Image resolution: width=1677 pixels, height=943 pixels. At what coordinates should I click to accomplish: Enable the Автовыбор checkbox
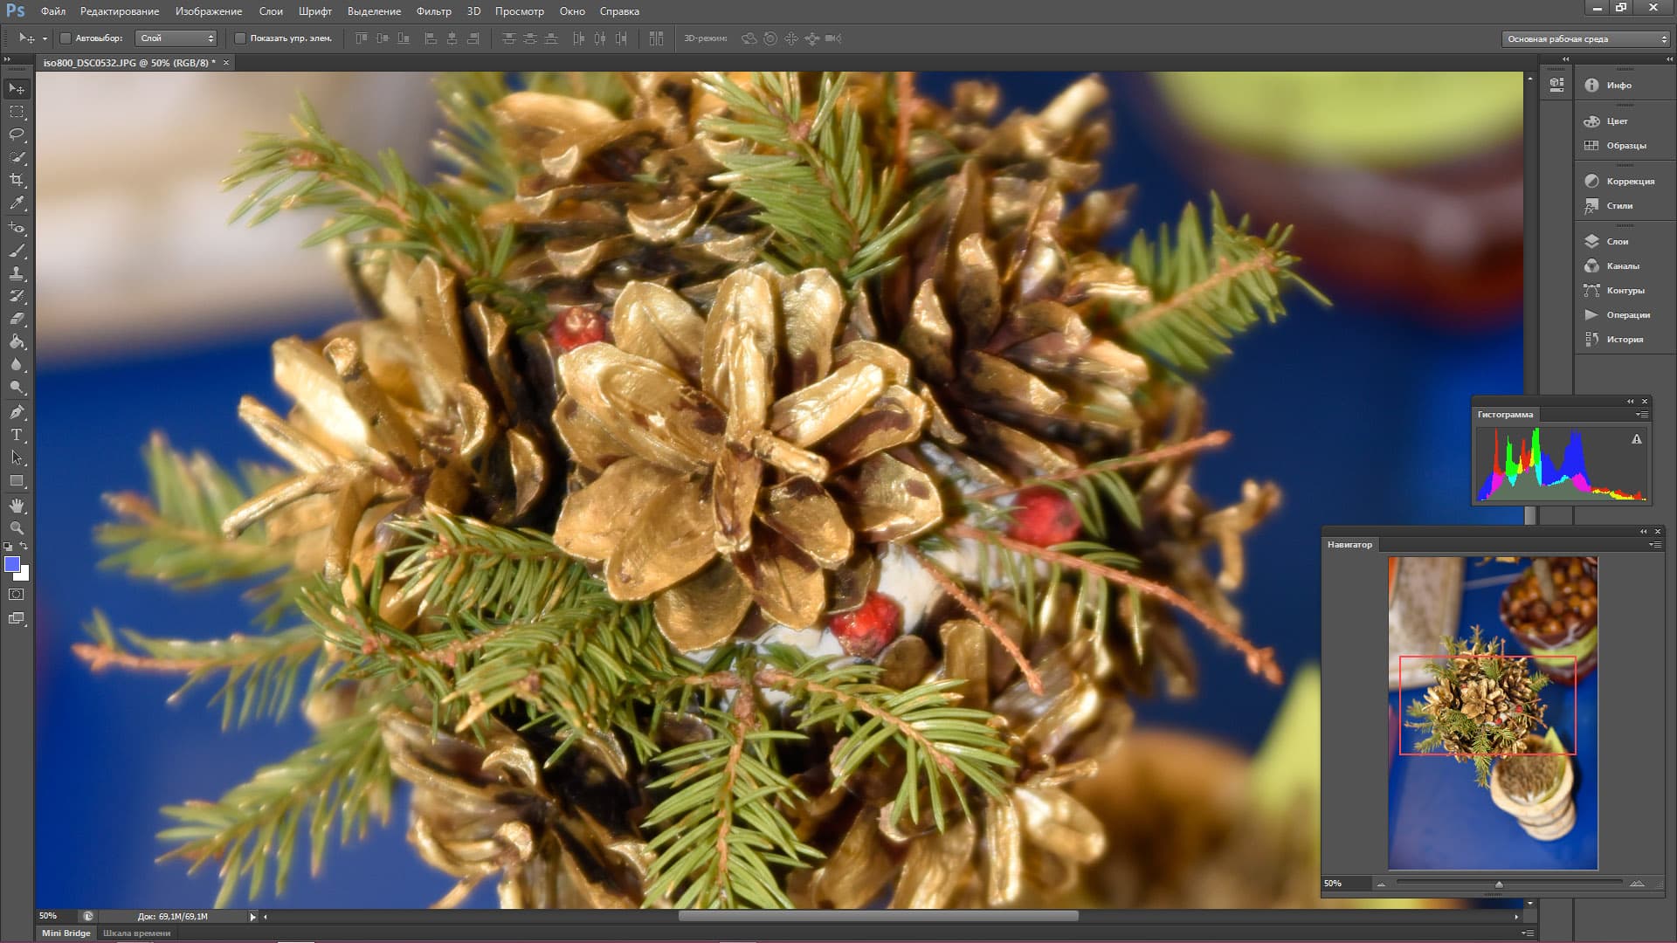pyautogui.click(x=66, y=38)
